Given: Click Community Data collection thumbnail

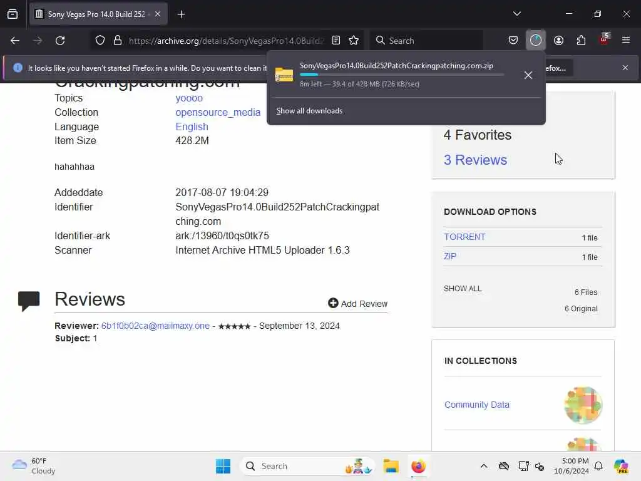Looking at the screenshot, I should click(583, 405).
